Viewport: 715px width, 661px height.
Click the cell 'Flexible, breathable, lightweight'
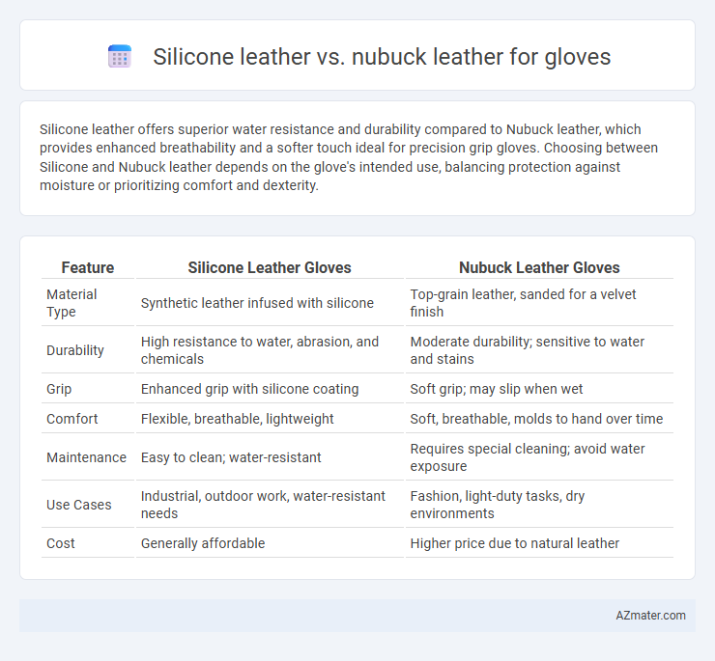tap(270, 419)
